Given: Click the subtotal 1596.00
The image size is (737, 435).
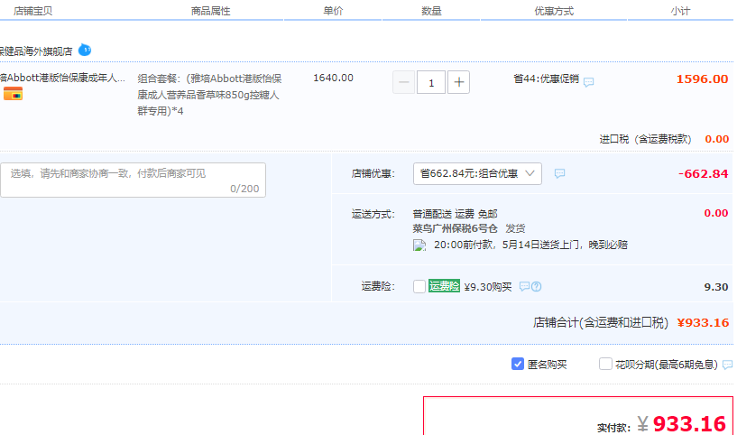Looking at the screenshot, I should coord(702,79).
